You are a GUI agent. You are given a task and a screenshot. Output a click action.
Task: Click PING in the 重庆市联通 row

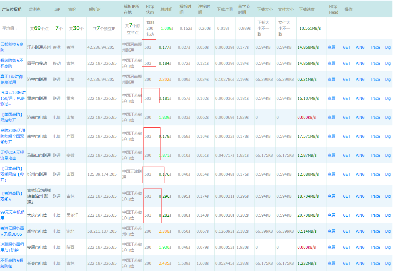(x=360, y=99)
